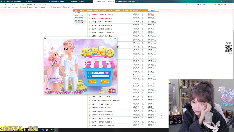Open the topmost red-highlighted forum thread
The width and height of the screenshot is (234, 132).
(x=101, y=15)
